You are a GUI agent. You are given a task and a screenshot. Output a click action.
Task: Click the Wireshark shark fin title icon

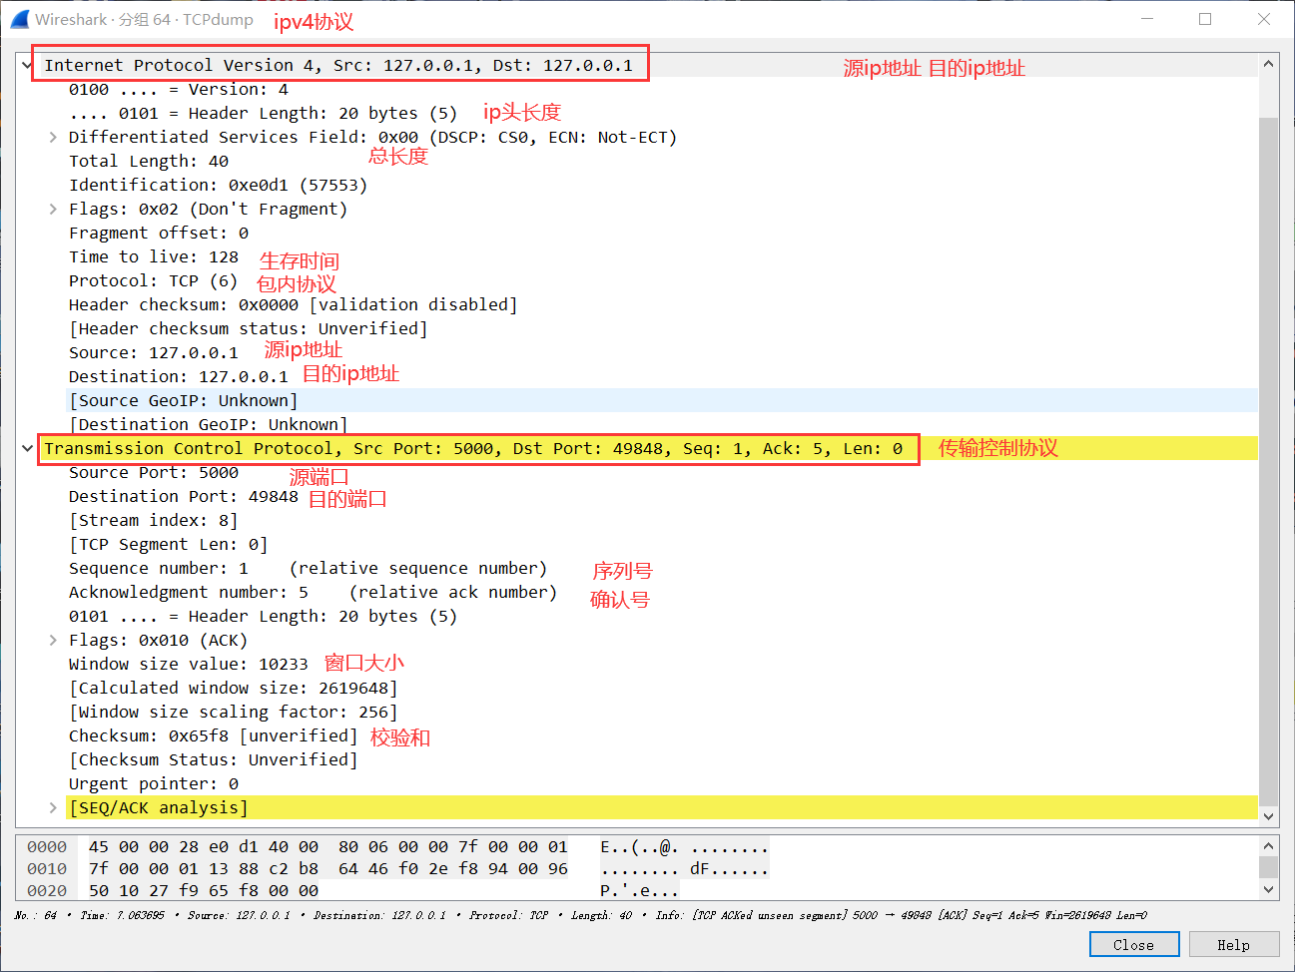coord(19,19)
